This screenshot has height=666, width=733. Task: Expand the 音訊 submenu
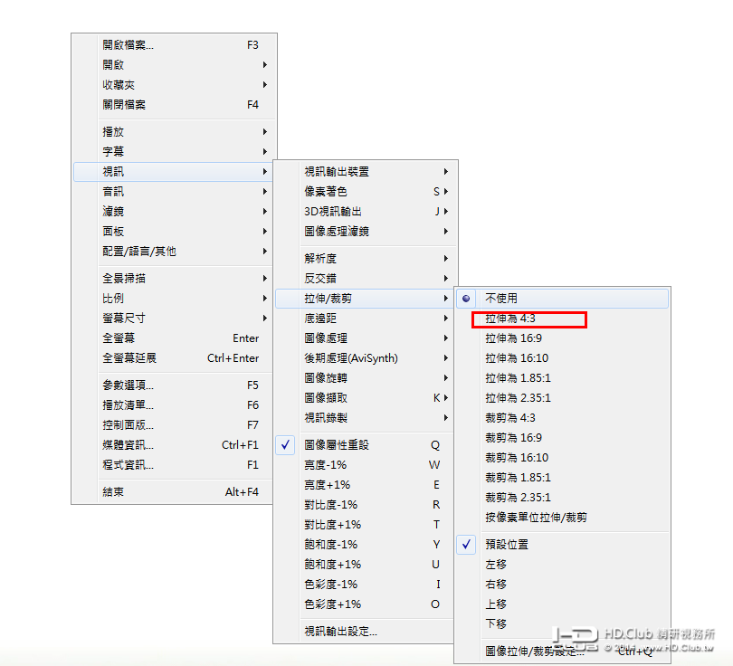pyautogui.click(x=173, y=192)
